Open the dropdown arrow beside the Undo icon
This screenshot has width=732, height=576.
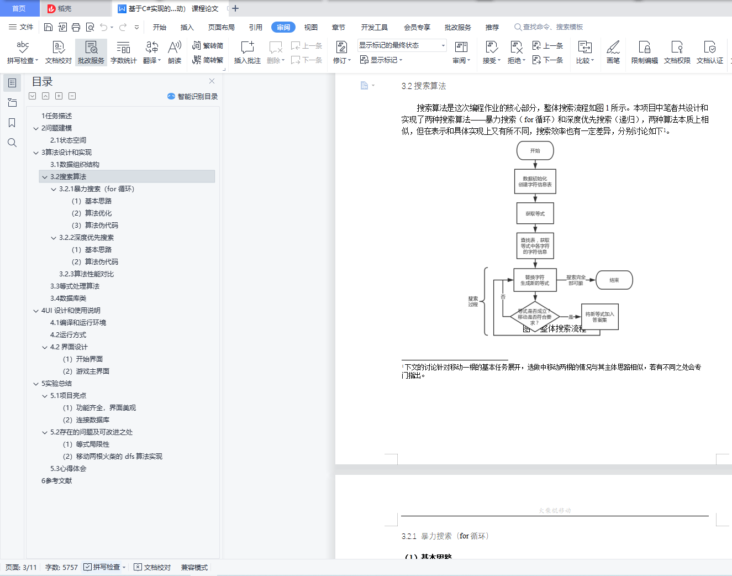112,27
